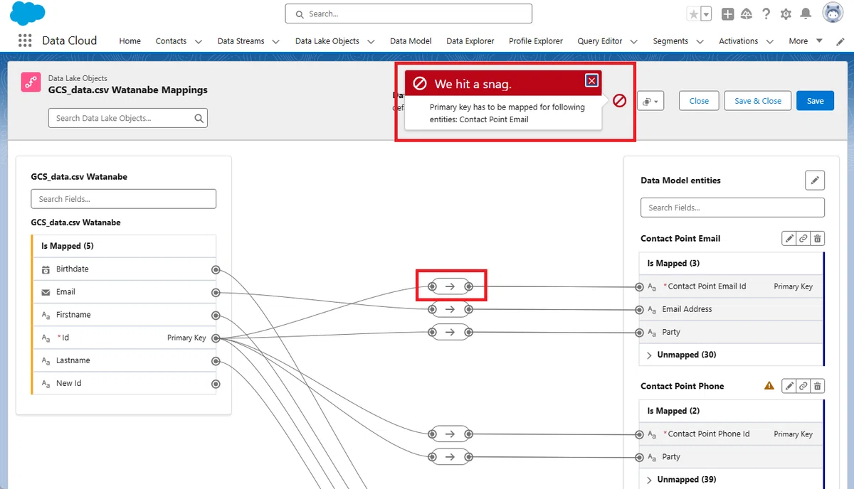Open the Data Streams tab

241,41
